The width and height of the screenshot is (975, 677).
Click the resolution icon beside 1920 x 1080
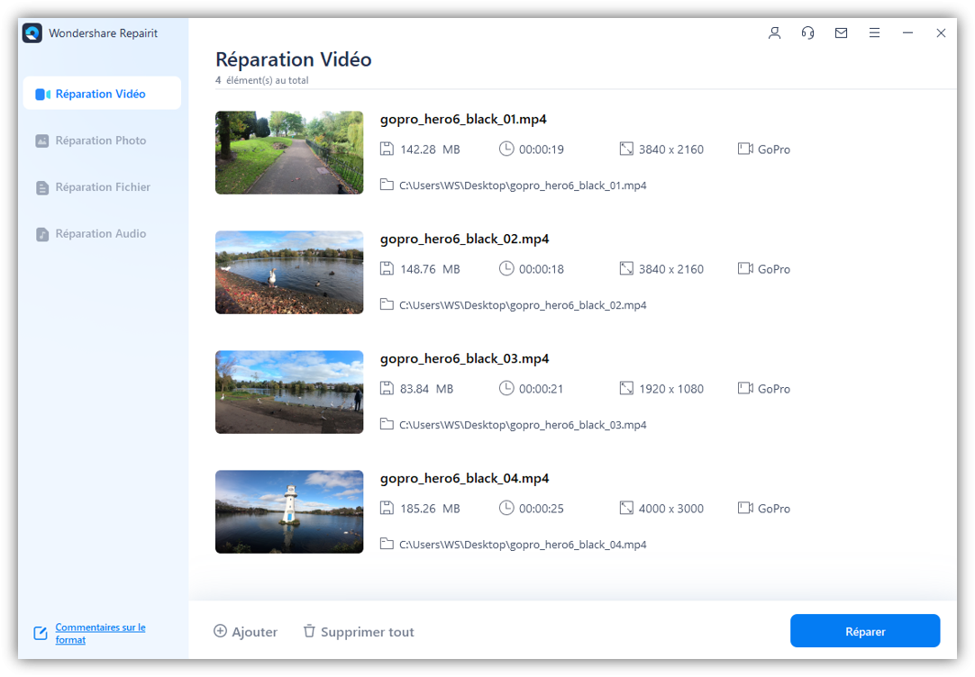tap(626, 389)
